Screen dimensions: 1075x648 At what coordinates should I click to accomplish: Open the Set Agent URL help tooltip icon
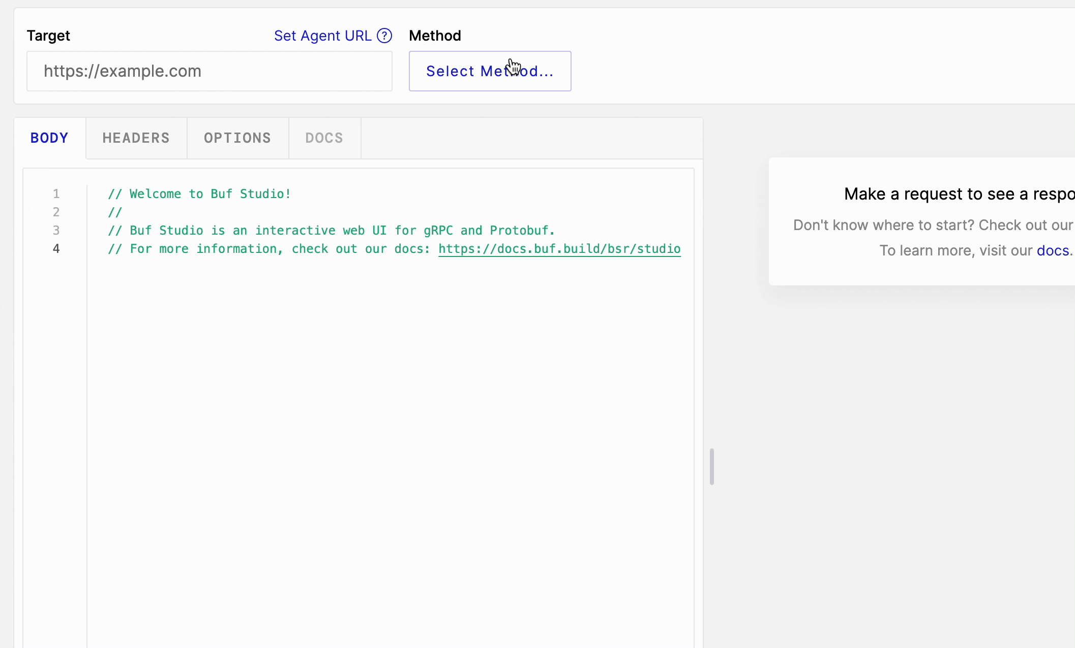pyautogui.click(x=385, y=36)
